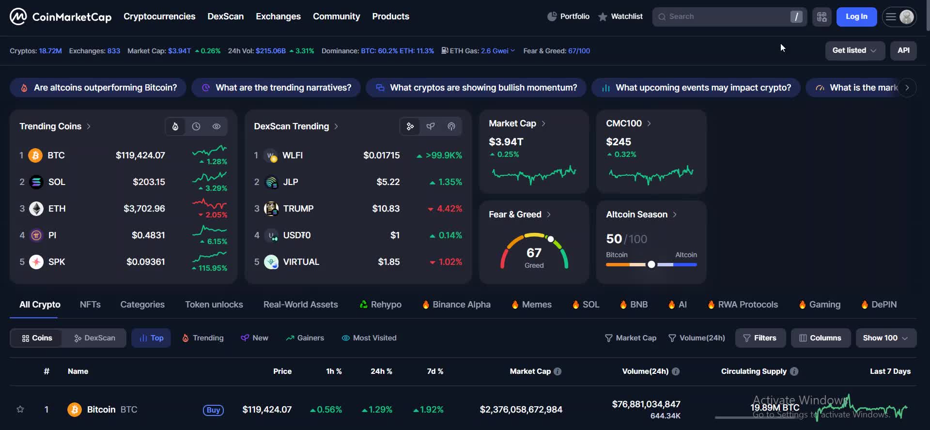This screenshot has height=430, width=930.
Task: Open the Community menu
Action: coord(336,16)
